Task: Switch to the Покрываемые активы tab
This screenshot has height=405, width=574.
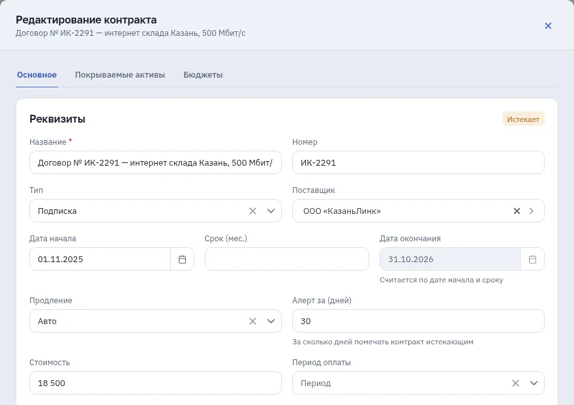Action: 120,75
